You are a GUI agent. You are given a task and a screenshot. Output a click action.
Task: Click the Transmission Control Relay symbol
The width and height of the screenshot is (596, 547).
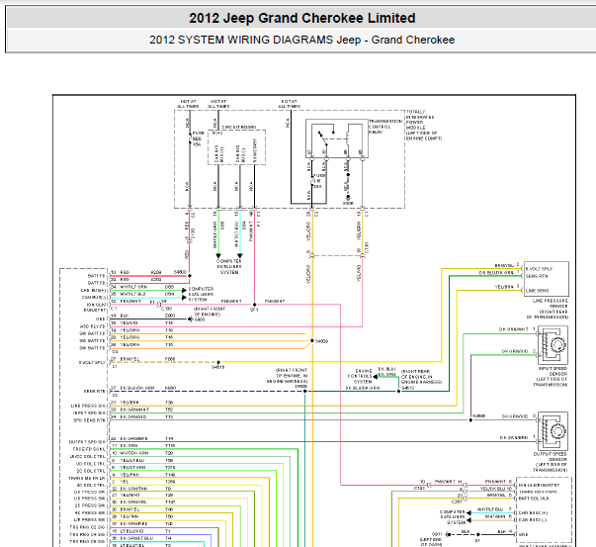click(337, 138)
